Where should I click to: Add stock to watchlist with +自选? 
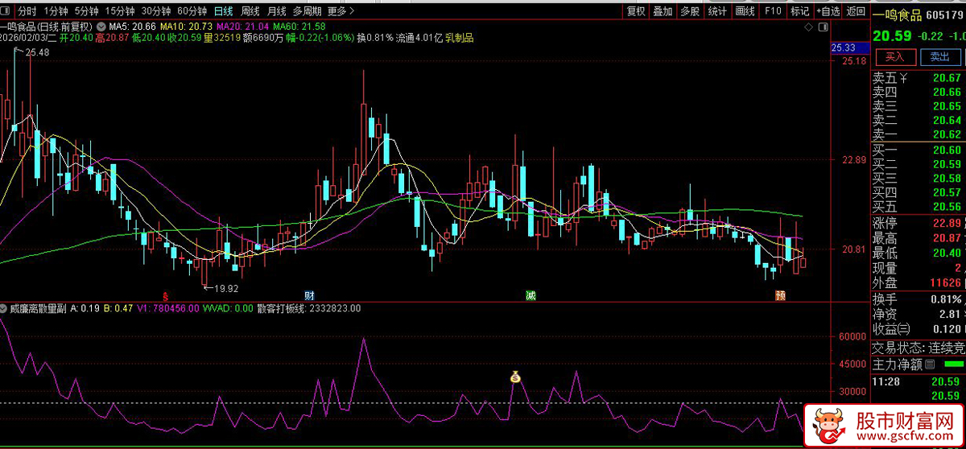click(x=828, y=11)
